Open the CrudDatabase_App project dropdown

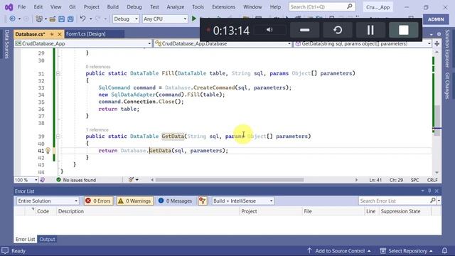point(83,43)
